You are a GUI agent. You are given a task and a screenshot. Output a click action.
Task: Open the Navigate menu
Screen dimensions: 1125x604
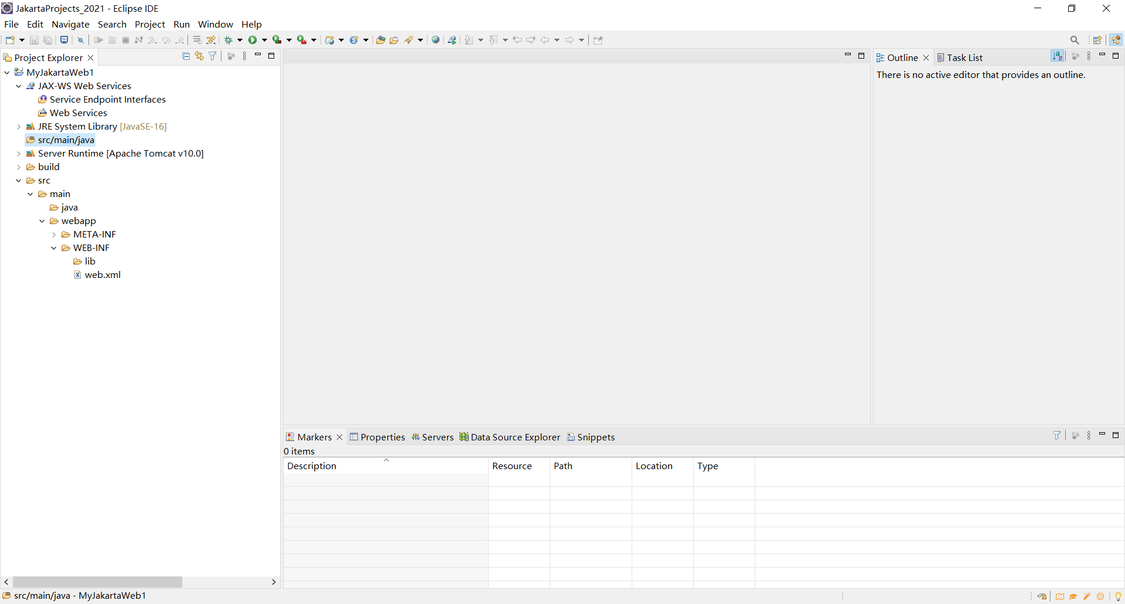pos(70,24)
